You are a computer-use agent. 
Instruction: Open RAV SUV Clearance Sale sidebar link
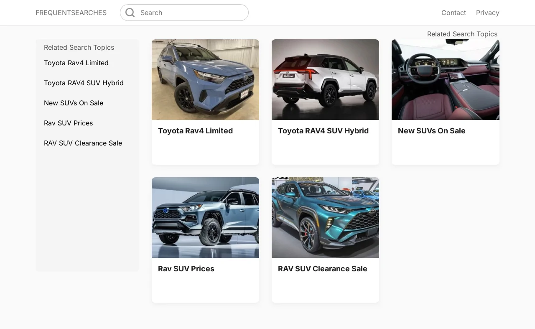(83, 143)
